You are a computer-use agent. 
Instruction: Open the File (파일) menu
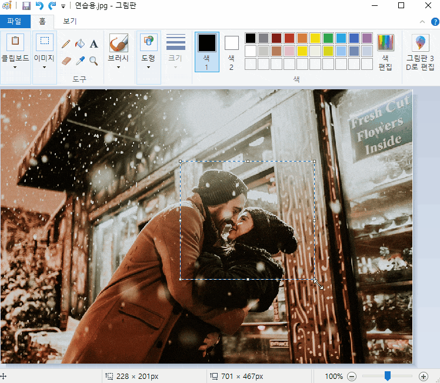(x=15, y=21)
